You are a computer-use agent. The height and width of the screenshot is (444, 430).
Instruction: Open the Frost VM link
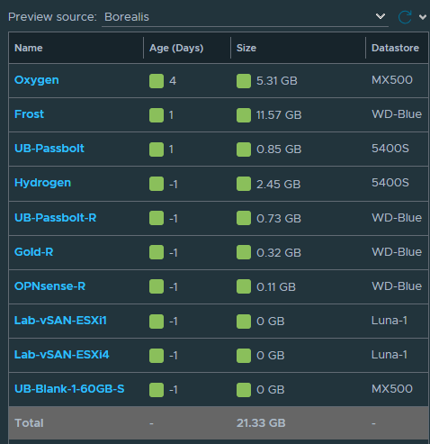(30, 114)
